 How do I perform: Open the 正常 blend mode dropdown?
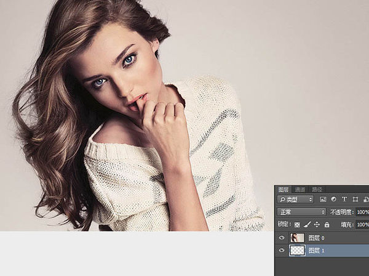(301, 212)
